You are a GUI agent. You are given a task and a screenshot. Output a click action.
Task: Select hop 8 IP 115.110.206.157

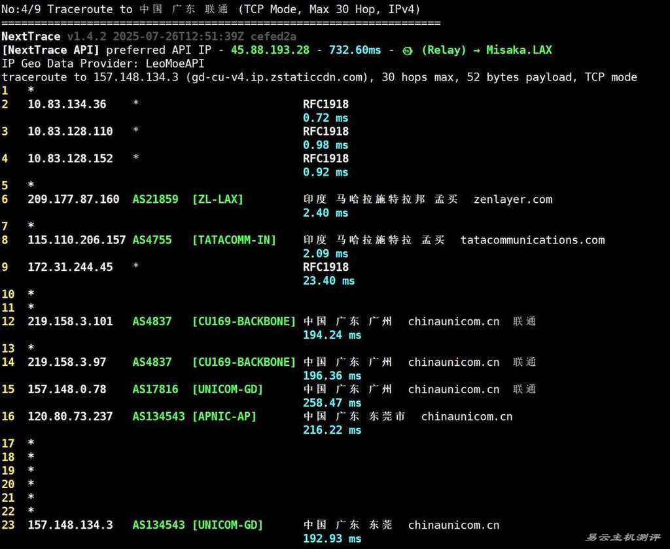point(77,240)
